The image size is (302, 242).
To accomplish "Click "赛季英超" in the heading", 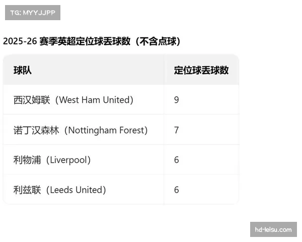I will [57, 41].
